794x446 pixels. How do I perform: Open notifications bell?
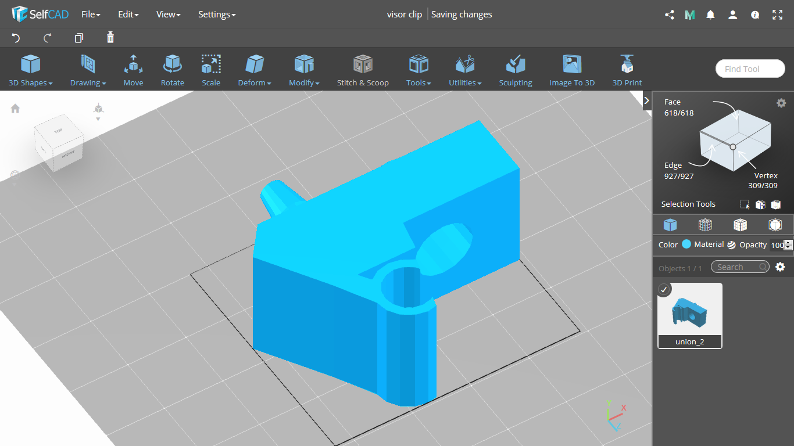pos(710,15)
